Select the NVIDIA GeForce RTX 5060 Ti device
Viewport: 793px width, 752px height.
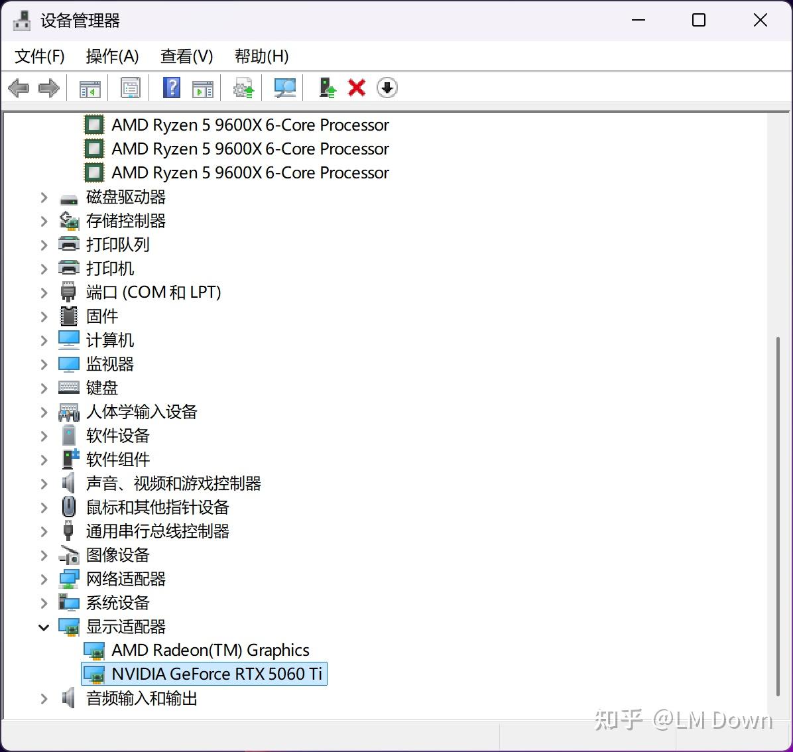219,674
